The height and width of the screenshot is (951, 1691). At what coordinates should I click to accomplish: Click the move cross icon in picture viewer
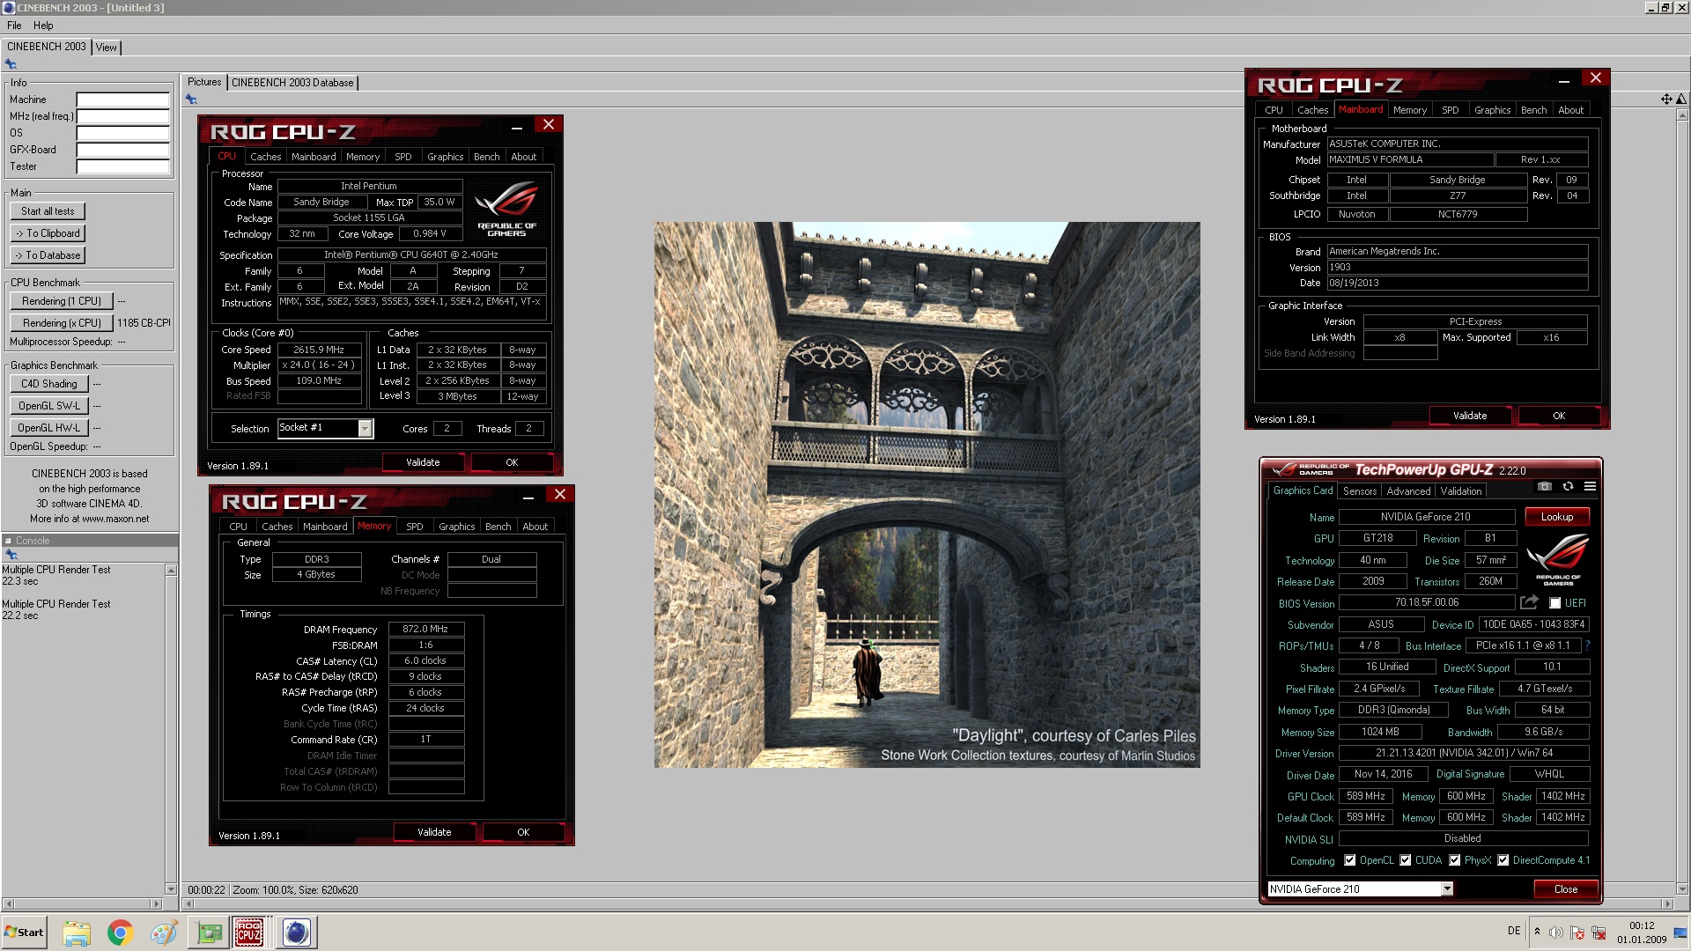pyautogui.click(x=1666, y=100)
